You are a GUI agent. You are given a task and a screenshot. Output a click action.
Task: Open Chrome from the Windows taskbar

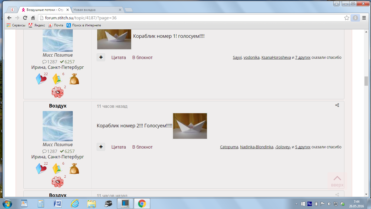[142, 203]
